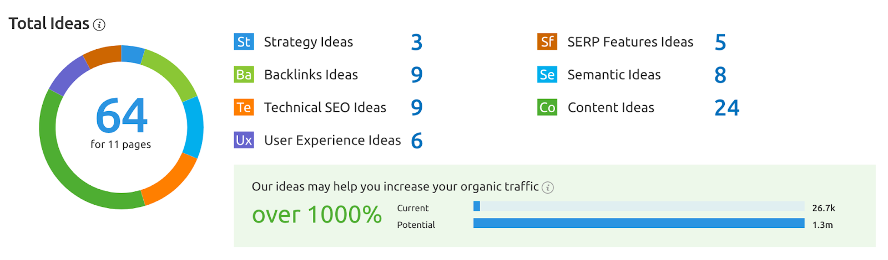Click the St Strategy Ideas icon
This screenshot has width=888, height=260.
tap(244, 41)
